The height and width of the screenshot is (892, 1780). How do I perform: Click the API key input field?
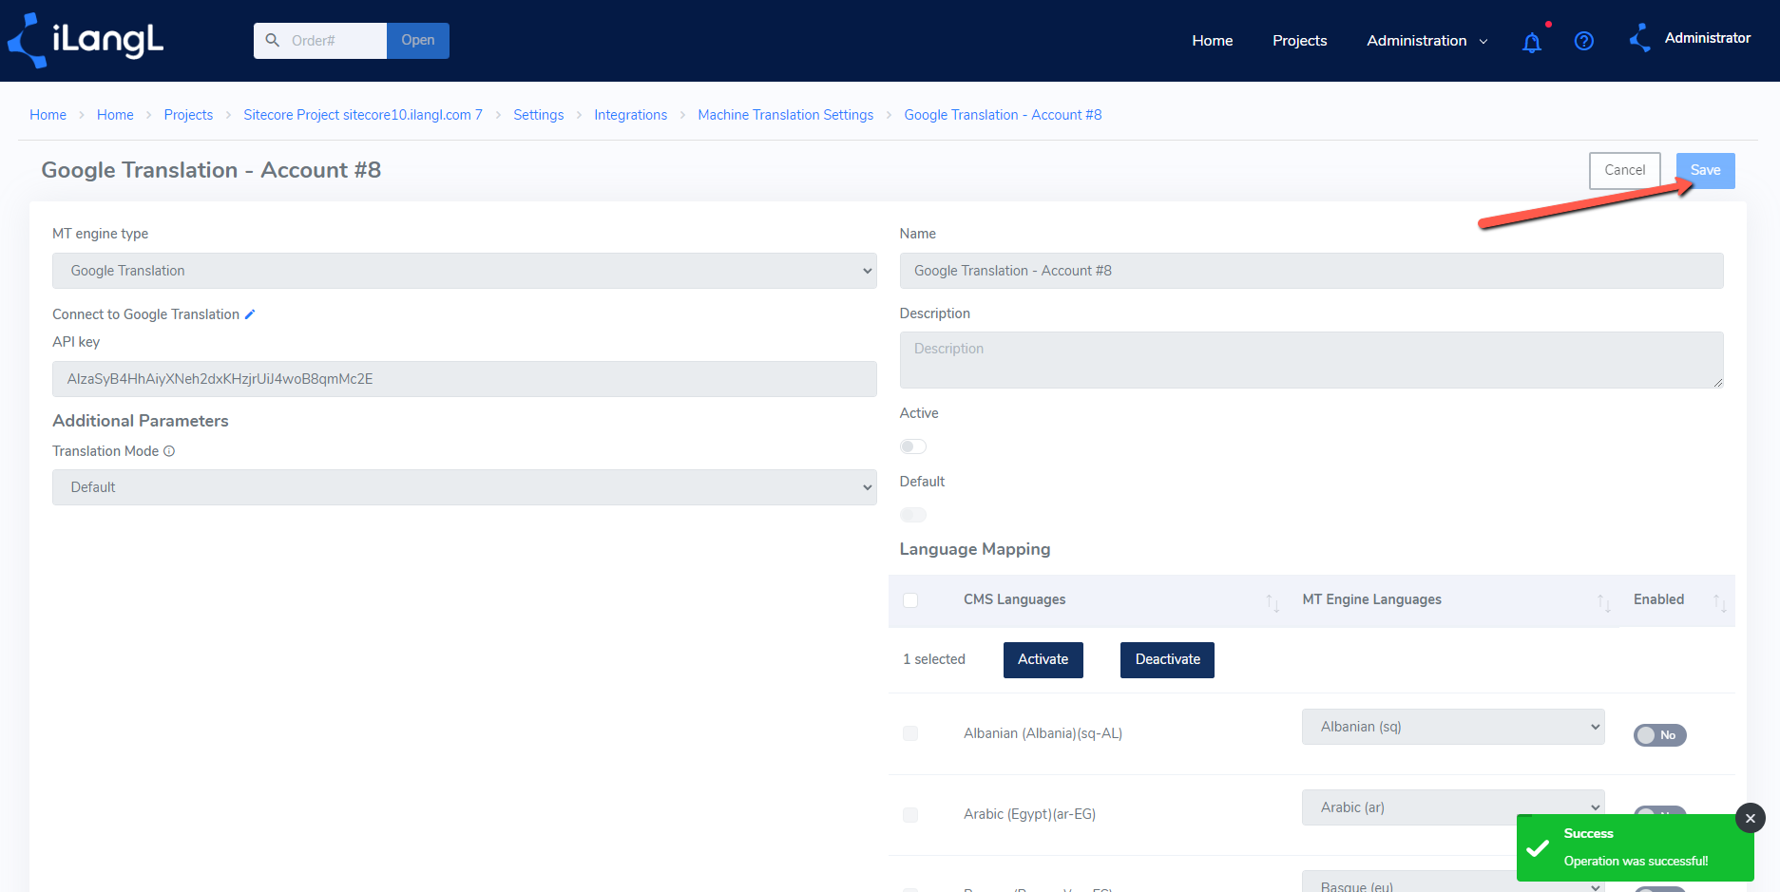click(x=464, y=379)
